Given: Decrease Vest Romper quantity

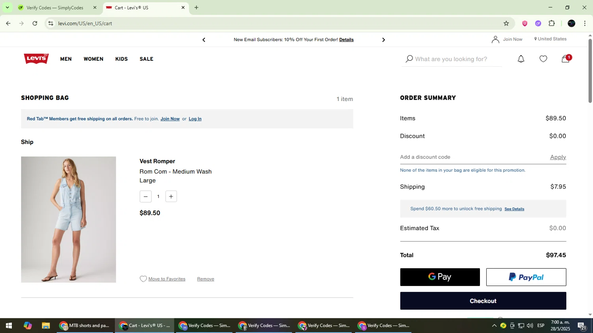Looking at the screenshot, I should click(x=145, y=196).
